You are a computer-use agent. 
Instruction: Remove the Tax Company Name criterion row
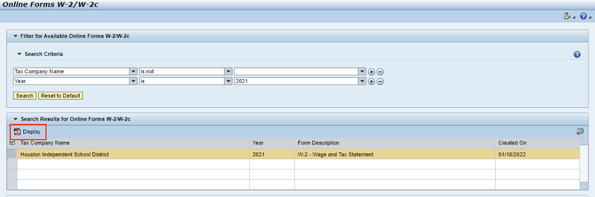pyautogui.click(x=380, y=71)
